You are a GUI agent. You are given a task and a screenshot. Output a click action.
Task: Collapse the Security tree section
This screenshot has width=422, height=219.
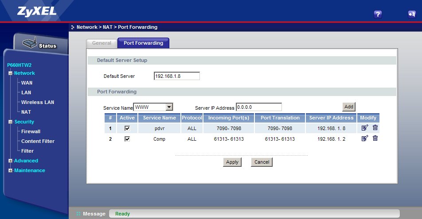click(x=10, y=122)
